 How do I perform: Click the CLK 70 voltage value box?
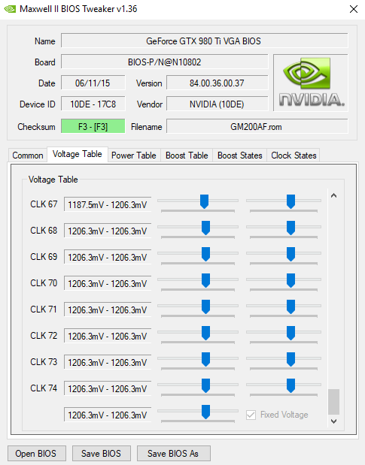(x=108, y=283)
